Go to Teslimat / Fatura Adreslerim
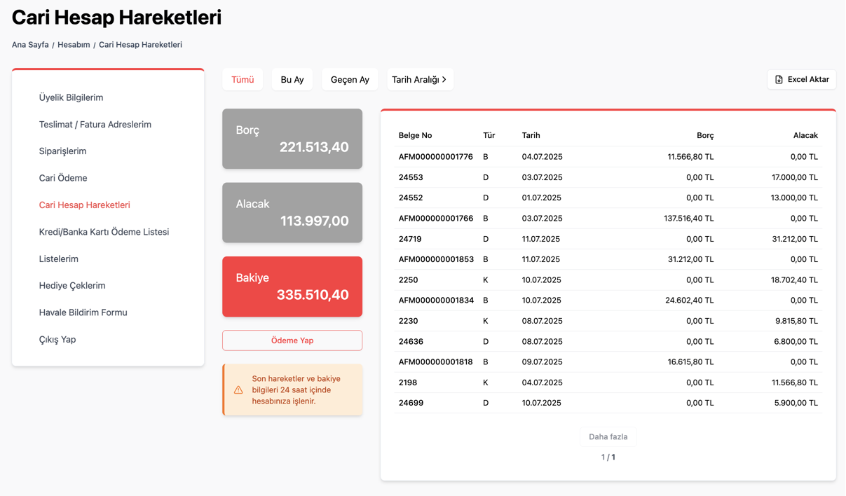Screen dimensions: 846x496 [95, 125]
